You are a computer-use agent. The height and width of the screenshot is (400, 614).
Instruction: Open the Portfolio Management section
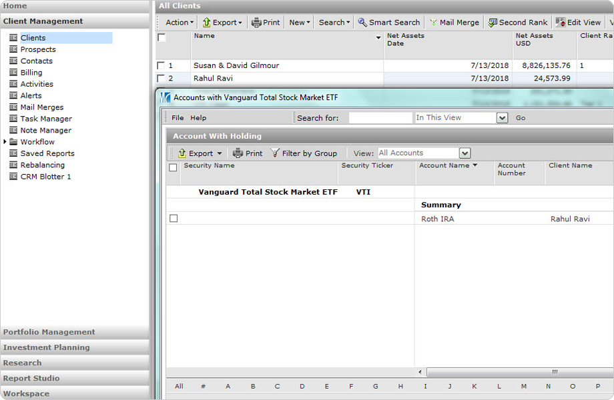[49, 332]
